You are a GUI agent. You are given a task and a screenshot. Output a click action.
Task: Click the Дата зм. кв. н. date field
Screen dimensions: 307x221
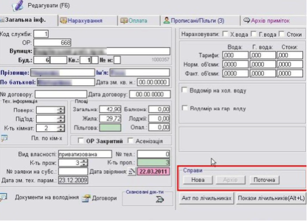153,82
